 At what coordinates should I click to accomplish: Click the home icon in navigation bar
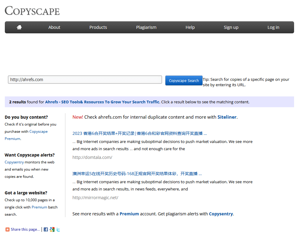(19, 27)
